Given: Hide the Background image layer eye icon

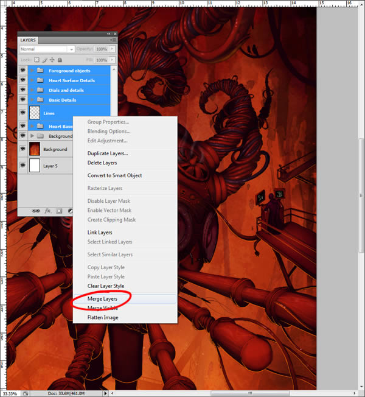Looking at the screenshot, I should [x=23, y=149].
